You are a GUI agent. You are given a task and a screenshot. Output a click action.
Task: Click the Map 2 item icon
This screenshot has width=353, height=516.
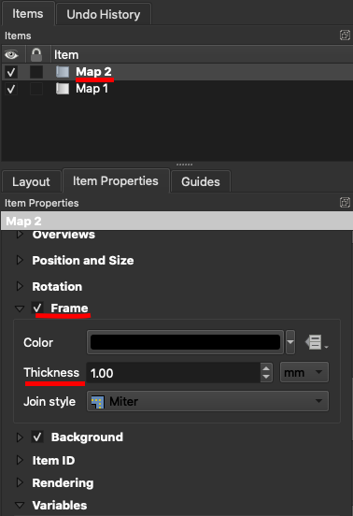click(x=63, y=72)
